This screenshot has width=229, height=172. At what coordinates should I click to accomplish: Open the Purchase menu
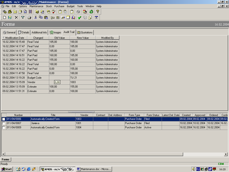click(59, 6)
